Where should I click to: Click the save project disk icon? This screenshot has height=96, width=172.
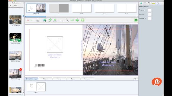point(38,20)
